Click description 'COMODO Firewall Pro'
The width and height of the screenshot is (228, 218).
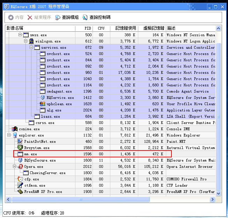click(x=186, y=179)
